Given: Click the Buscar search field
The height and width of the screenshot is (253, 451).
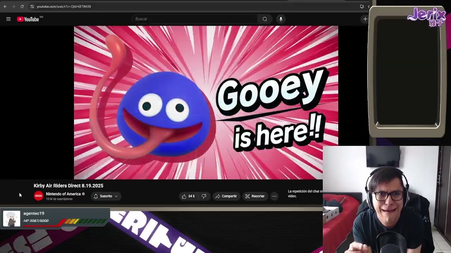Looking at the screenshot, I should [194, 19].
